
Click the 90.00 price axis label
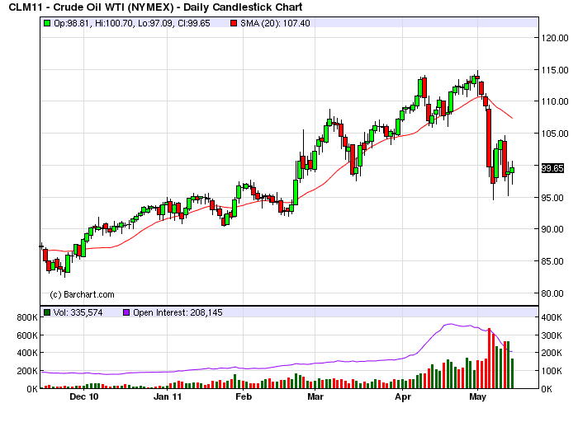552,229
